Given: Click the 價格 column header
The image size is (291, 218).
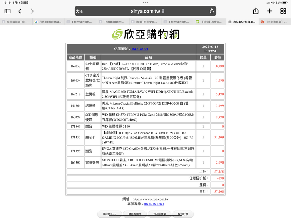Looking at the screenshot, I should (x=217, y=57).
